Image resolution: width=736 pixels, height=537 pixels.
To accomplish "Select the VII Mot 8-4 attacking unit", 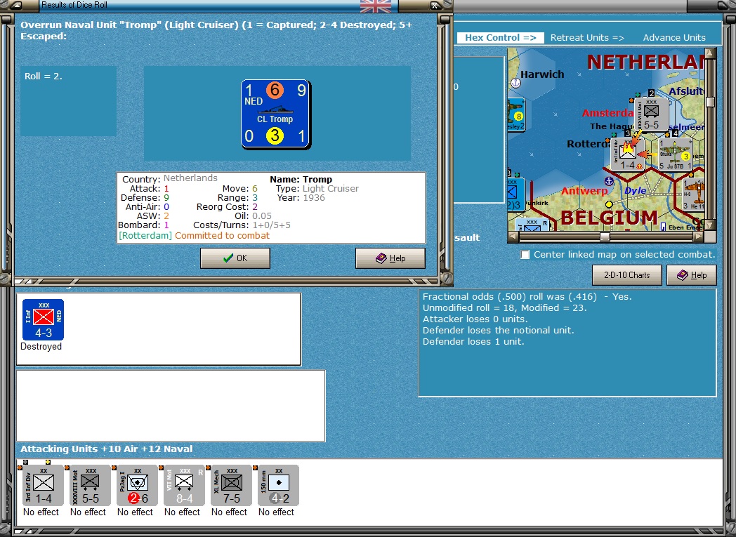I will point(185,486).
